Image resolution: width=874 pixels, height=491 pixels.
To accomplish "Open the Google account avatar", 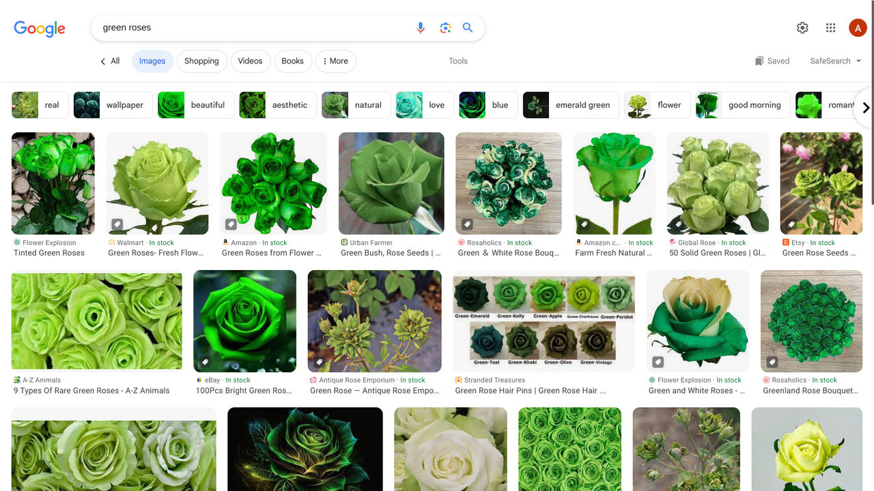I will tap(858, 28).
